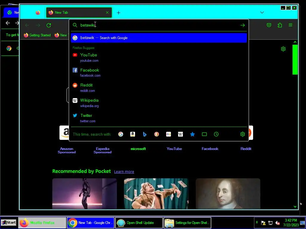Open Reddit shortcut label

(x=246, y=149)
